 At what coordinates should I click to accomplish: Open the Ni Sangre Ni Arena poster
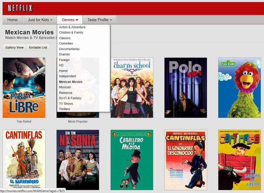pos(240,160)
